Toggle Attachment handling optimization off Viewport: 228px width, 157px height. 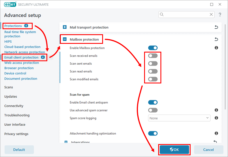point(153,133)
